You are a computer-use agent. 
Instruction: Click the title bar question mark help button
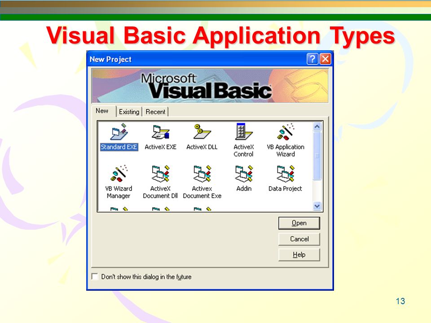click(312, 59)
